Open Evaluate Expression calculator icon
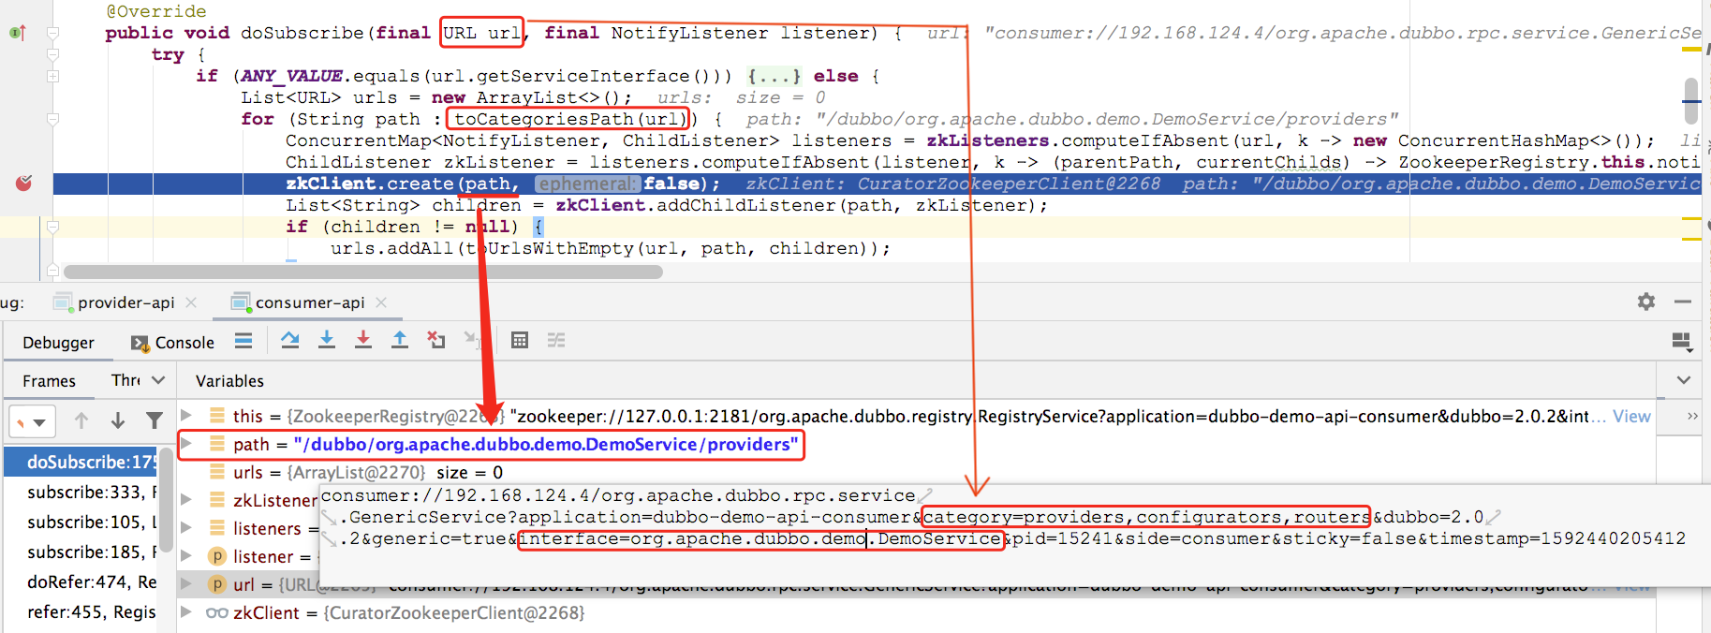1711x633 pixels. (x=520, y=341)
